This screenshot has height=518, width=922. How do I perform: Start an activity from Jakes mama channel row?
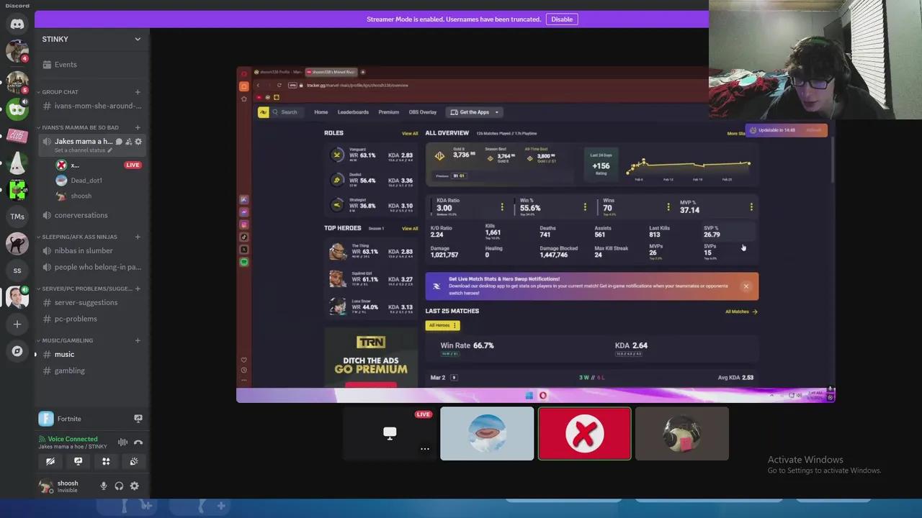(x=128, y=142)
